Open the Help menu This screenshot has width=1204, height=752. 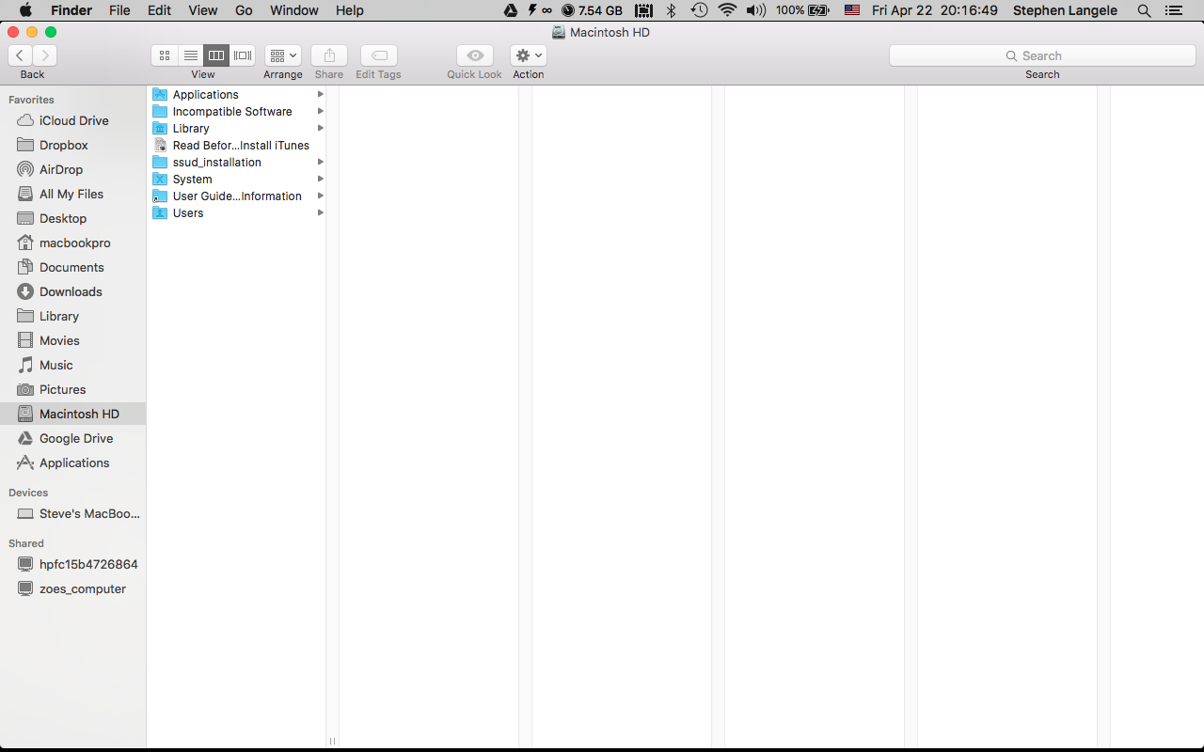click(350, 10)
